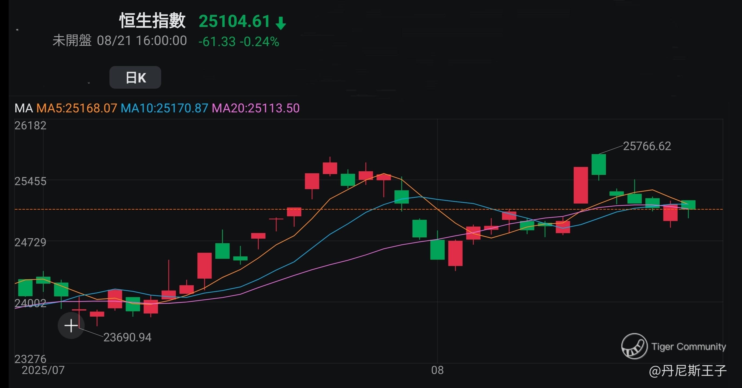The height and width of the screenshot is (388, 742).
Task: Click the MA20:25113.50 indicator label
Action: pyautogui.click(x=256, y=108)
